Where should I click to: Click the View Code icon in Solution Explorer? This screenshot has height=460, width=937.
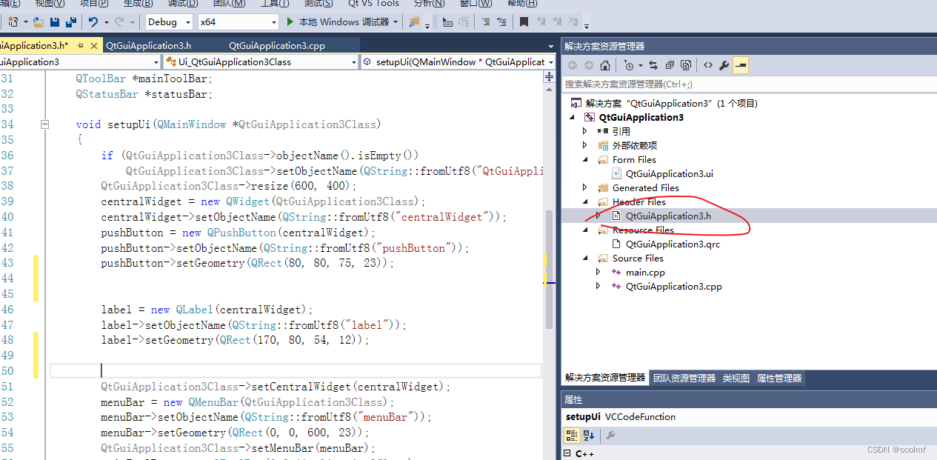[x=708, y=65]
